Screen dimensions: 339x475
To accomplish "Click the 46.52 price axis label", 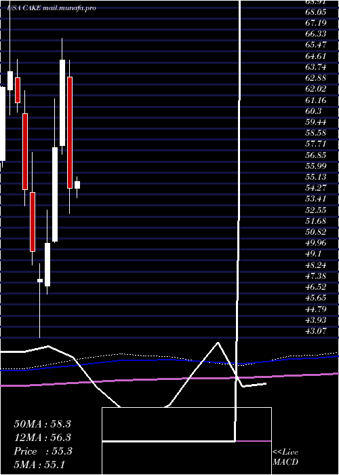I will click(316, 287).
